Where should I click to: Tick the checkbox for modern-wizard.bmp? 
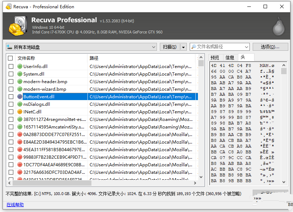[x=11, y=89]
